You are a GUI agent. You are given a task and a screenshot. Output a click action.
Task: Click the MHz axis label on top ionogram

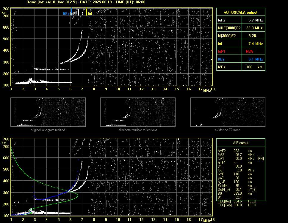pyautogui.click(x=207, y=91)
